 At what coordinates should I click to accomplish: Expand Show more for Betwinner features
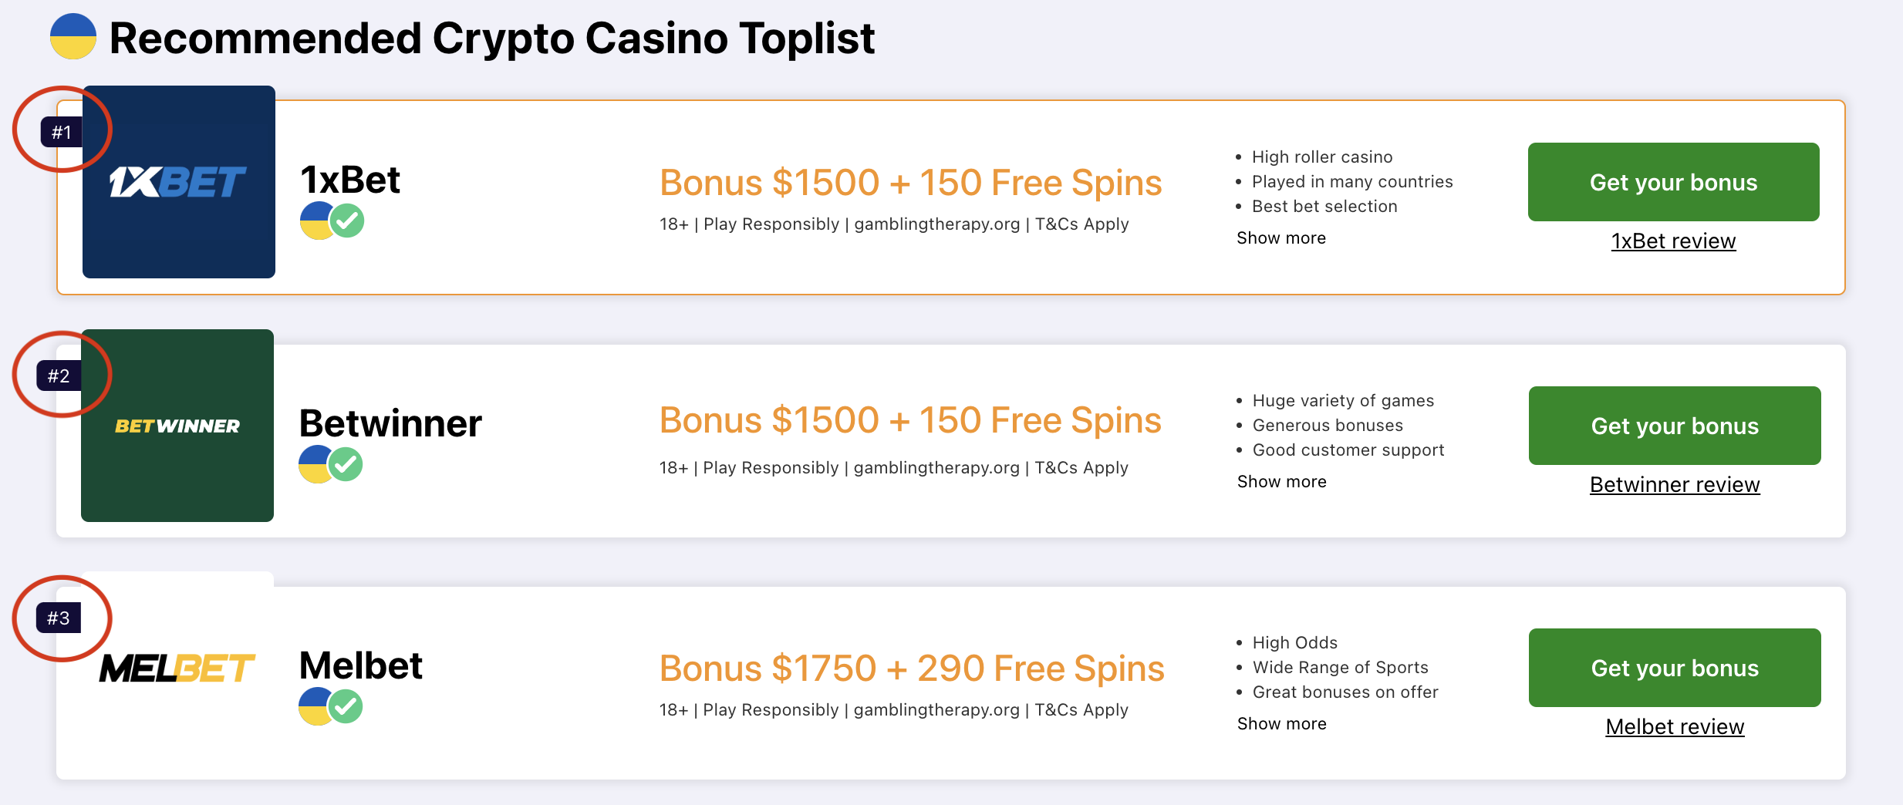(1282, 481)
